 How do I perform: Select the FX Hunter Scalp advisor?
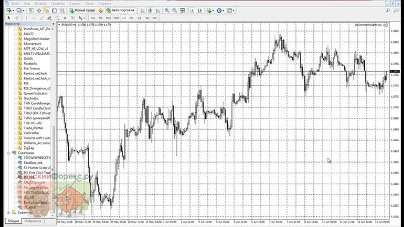click(37, 168)
